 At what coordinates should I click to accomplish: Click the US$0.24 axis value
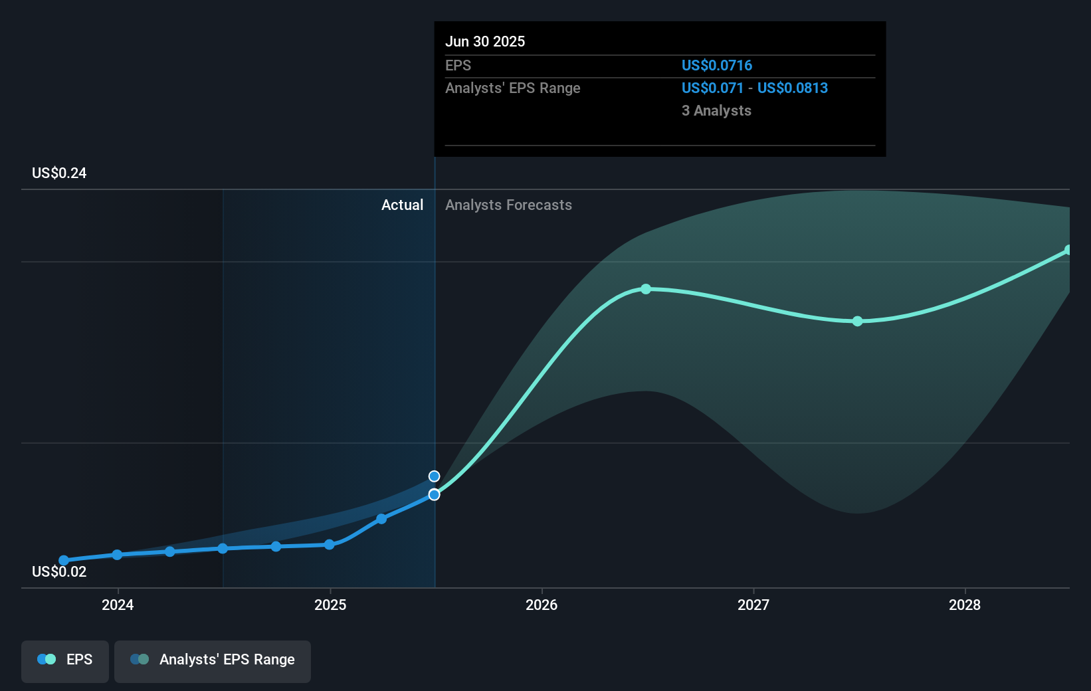point(58,173)
